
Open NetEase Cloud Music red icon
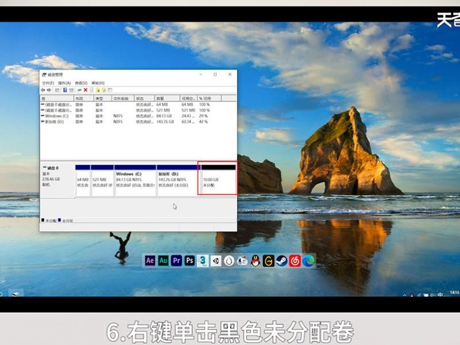295,260
